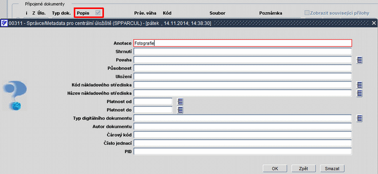This screenshot has width=378, height=174.
Task: Focus the Kód nákladového střediska field
Action: click(x=242, y=85)
